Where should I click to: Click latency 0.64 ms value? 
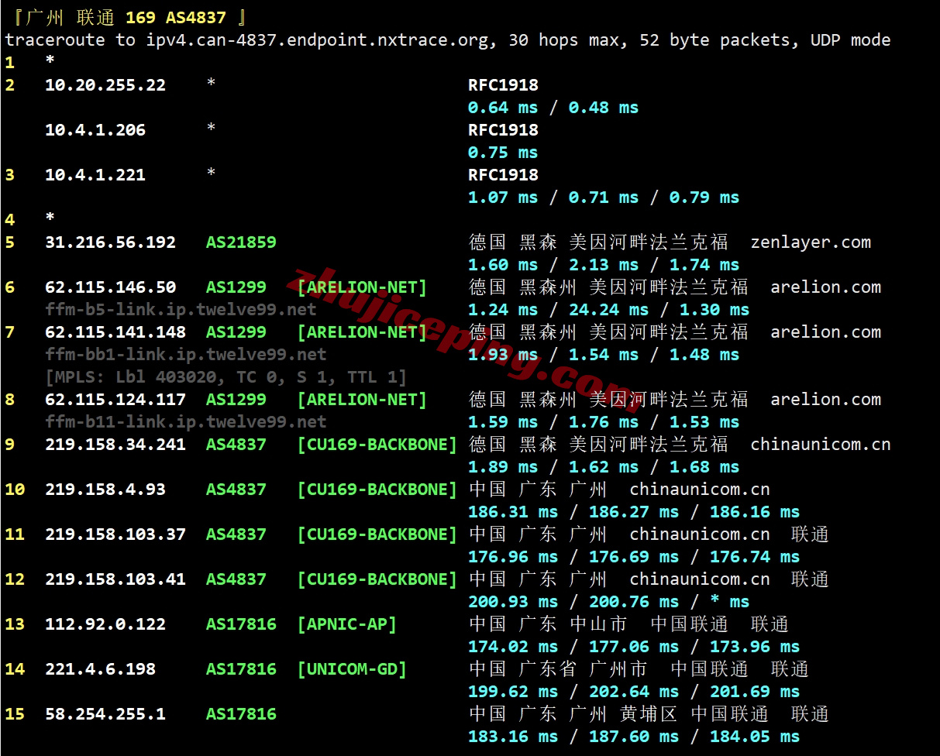(503, 108)
